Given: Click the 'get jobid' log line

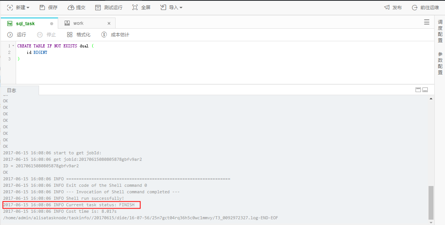Looking at the screenshot, I should 72,159.
